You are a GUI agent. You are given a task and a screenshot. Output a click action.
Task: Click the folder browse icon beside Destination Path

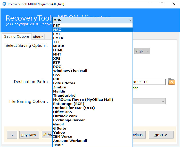coord(171,81)
